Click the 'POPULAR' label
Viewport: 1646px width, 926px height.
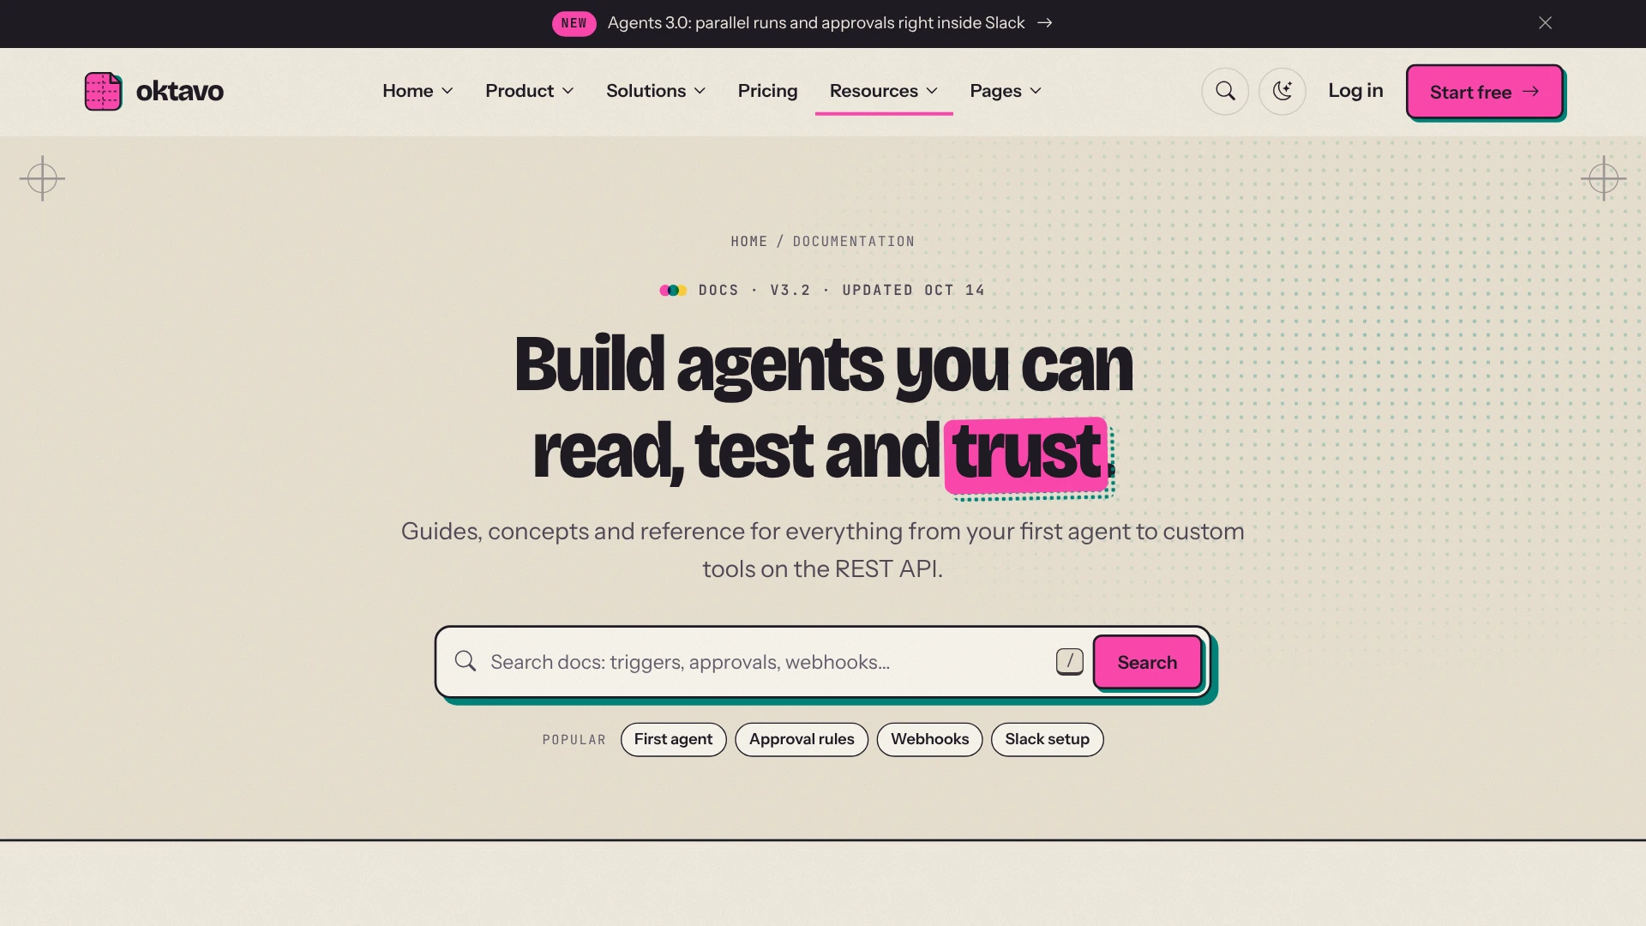574,740
